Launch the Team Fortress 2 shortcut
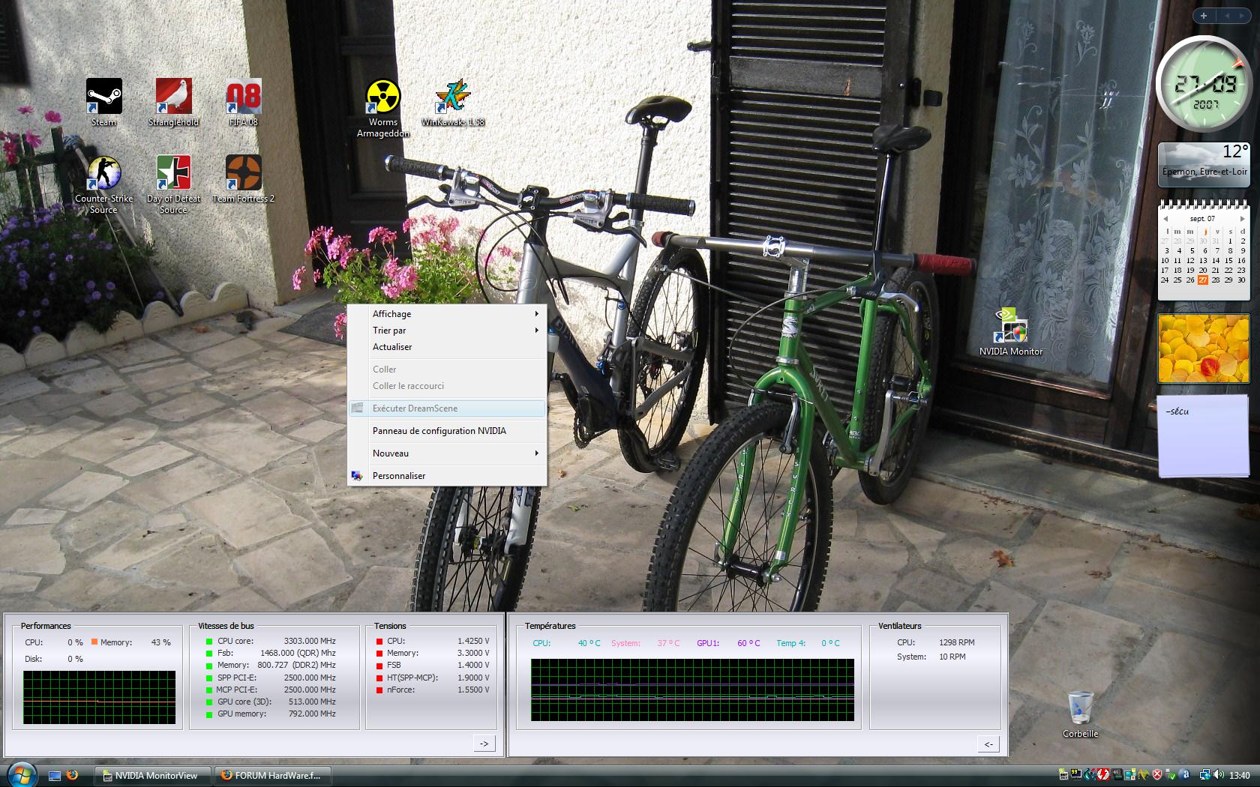The image size is (1260, 787). 243,174
